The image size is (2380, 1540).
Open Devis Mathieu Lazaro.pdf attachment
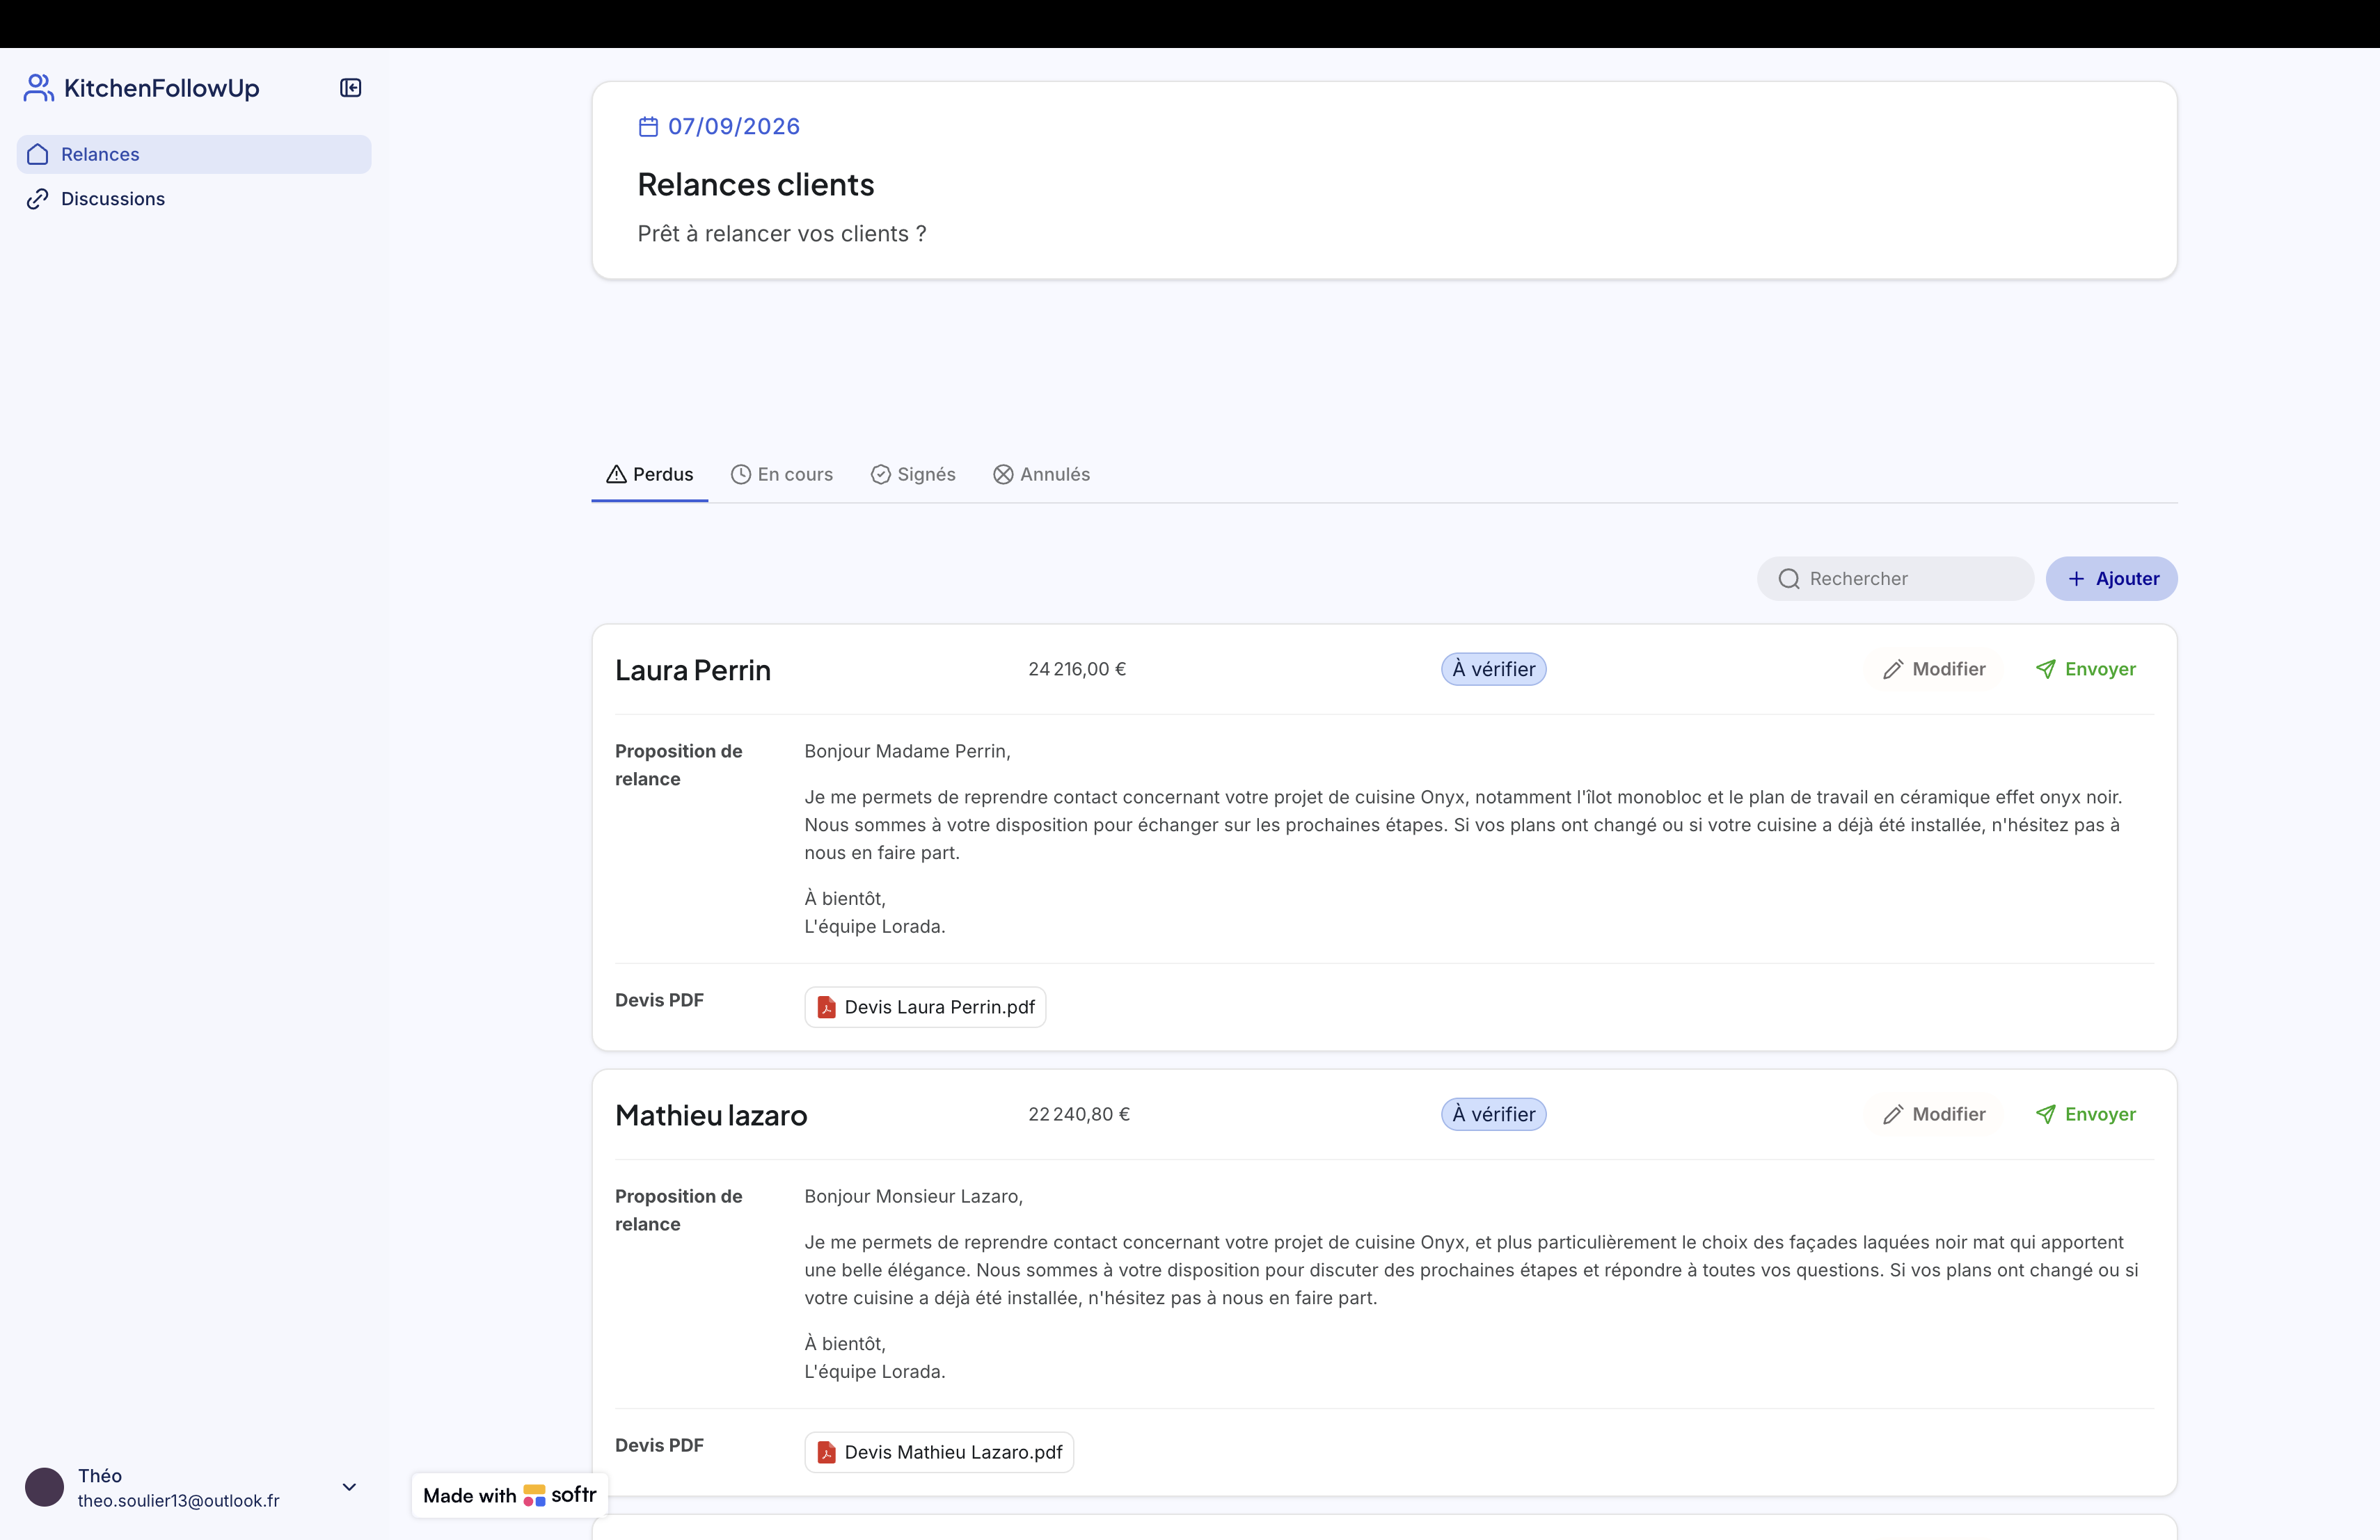pos(939,1452)
